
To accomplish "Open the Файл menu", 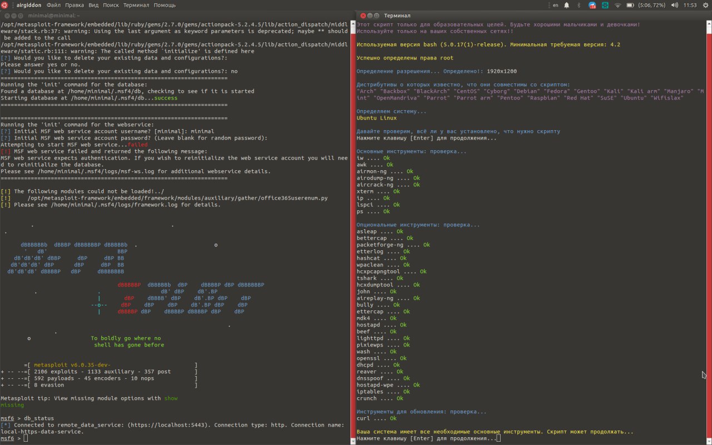I will click(x=54, y=5).
